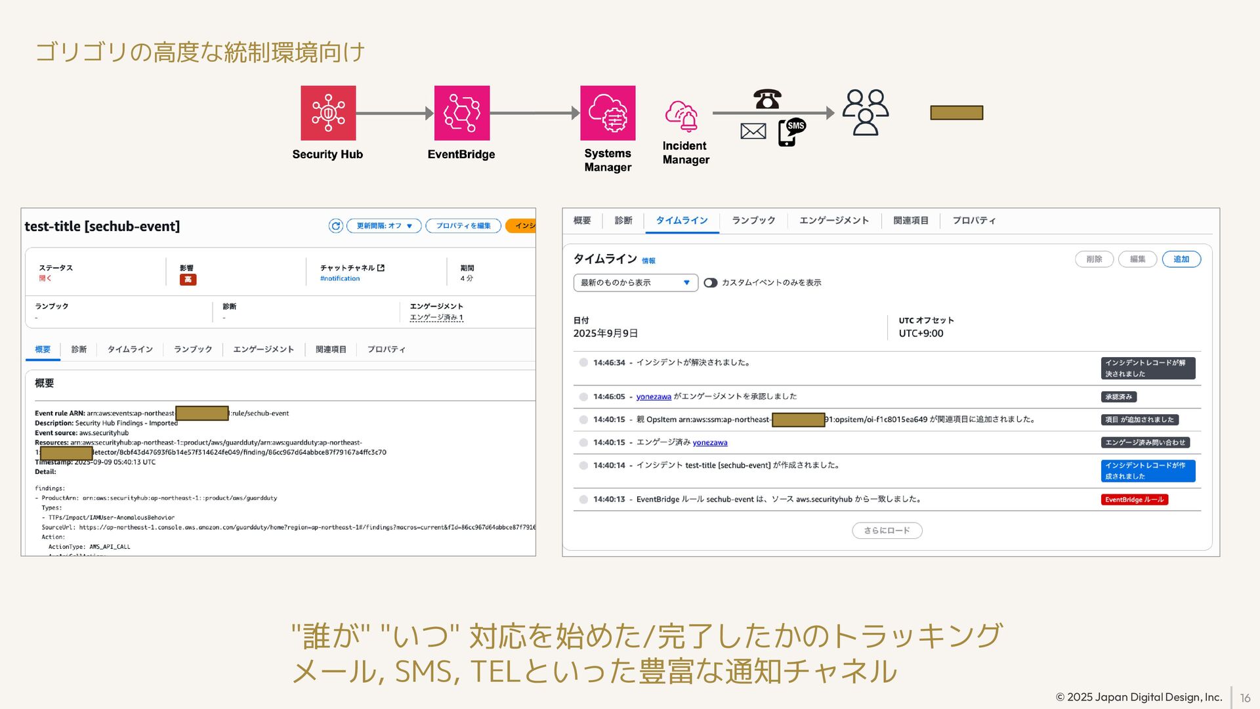Screen dimensions: 1260x709
Task: Click the Security Hub service icon
Action: coord(328,113)
